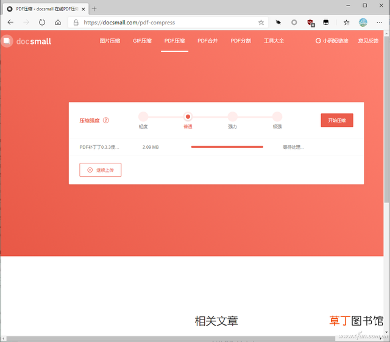
Task: Click the PDF补丁丁0.3.3 file name
Action: (99, 147)
